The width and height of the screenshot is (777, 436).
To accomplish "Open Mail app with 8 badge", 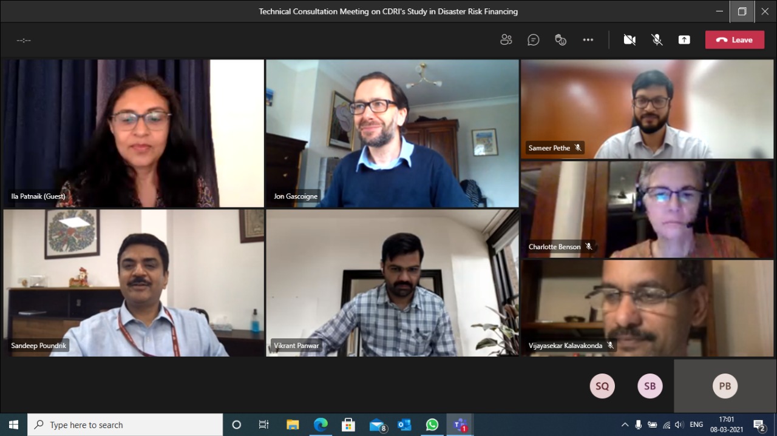I will coord(378,424).
